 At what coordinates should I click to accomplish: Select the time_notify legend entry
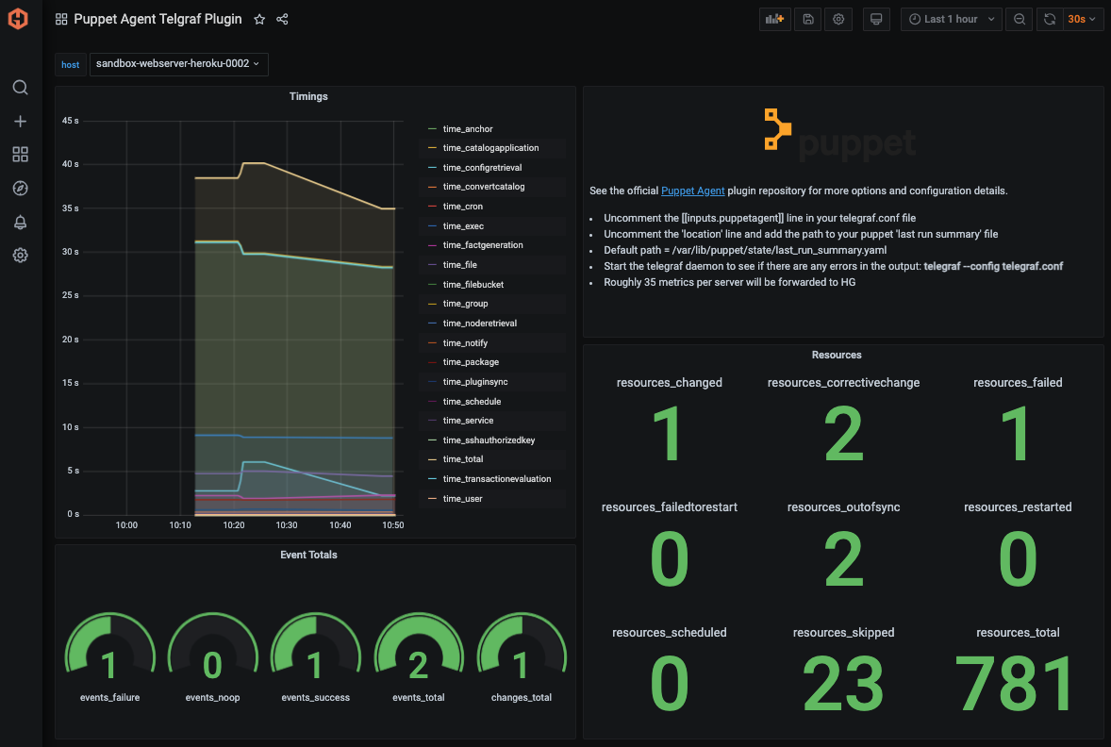tap(465, 343)
